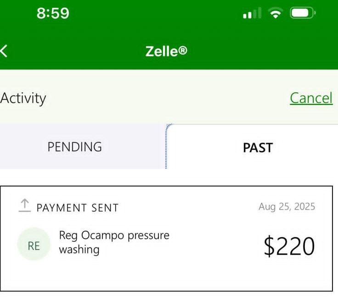Switch to the PENDING tab
This screenshot has width=338, height=297.
(x=74, y=147)
